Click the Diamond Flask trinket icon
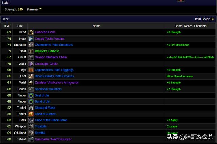 click(x=31, y=108)
